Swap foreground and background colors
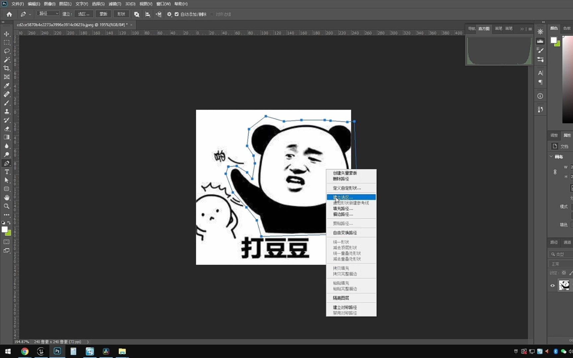The height and width of the screenshot is (358, 573). pyautogui.click(x=9, y=223)
